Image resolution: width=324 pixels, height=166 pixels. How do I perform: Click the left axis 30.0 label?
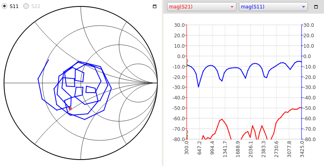[179, 25]
